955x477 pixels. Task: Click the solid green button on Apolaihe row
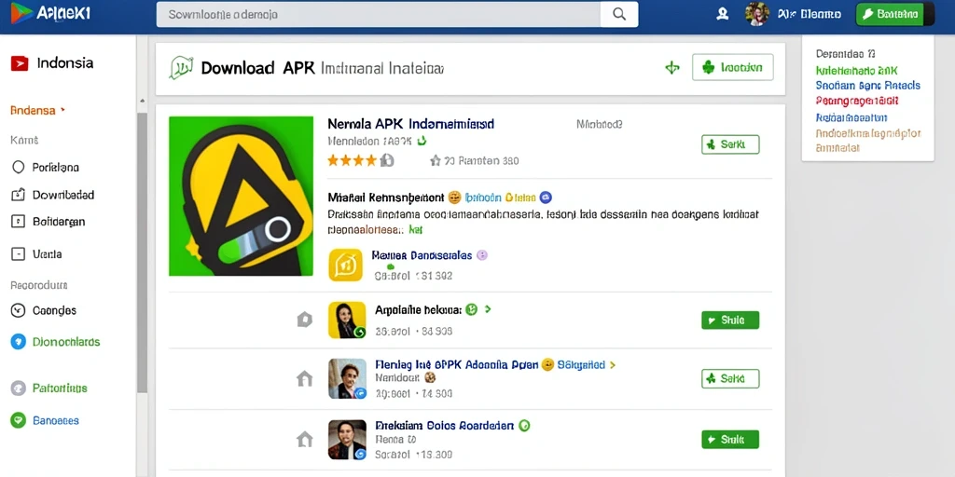pos(730,320)
